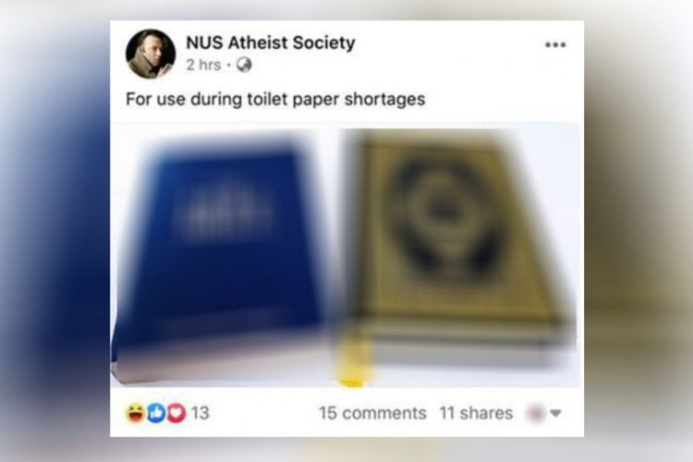Click the blue Like thumbs-up reaction icon
The height and width of the screenshot is (462, 693).
click(156, 413)
